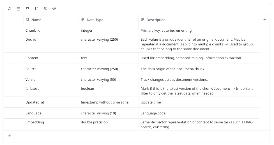Screen dimensions: 274x145
Task: Select the 'boolean' data type cell
Action: pos(88,89)
